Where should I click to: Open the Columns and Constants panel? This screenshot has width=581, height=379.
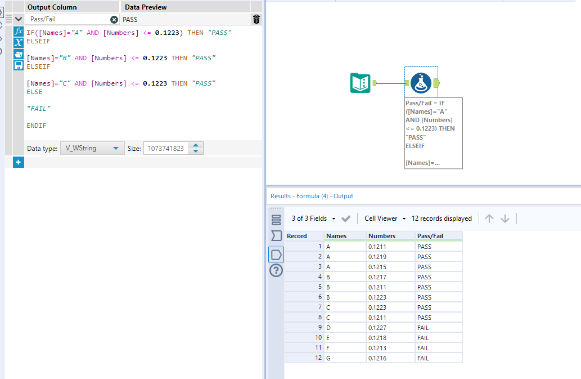click(19, 43)
